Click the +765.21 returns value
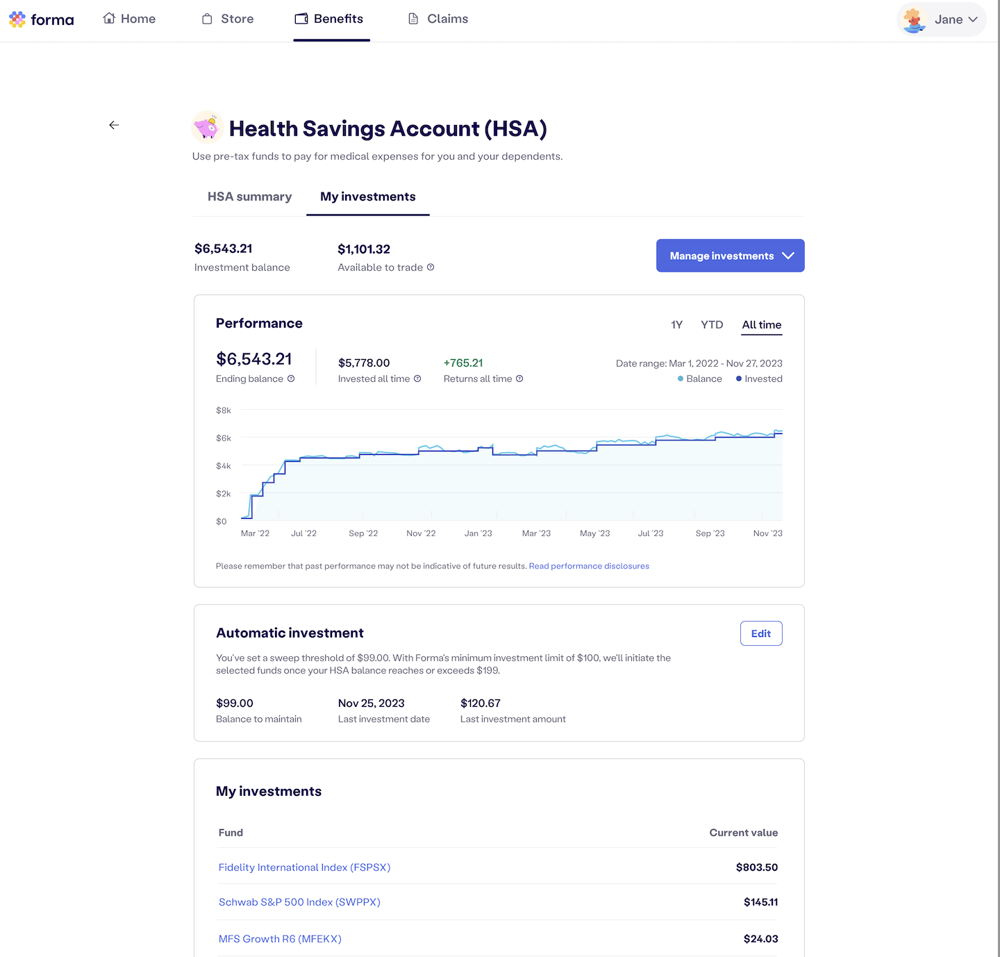The width and height of the screenshot is (1000, 957). coord(463,363)
